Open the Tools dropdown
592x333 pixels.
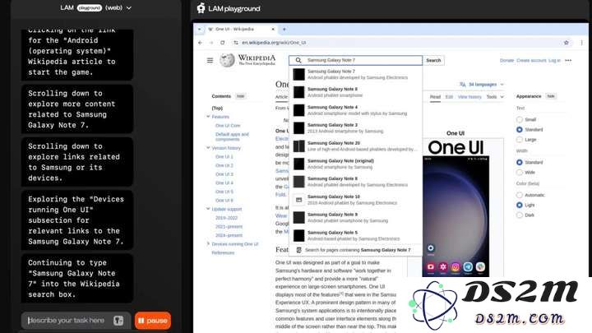pyautogui.click(x=495, y=97)
